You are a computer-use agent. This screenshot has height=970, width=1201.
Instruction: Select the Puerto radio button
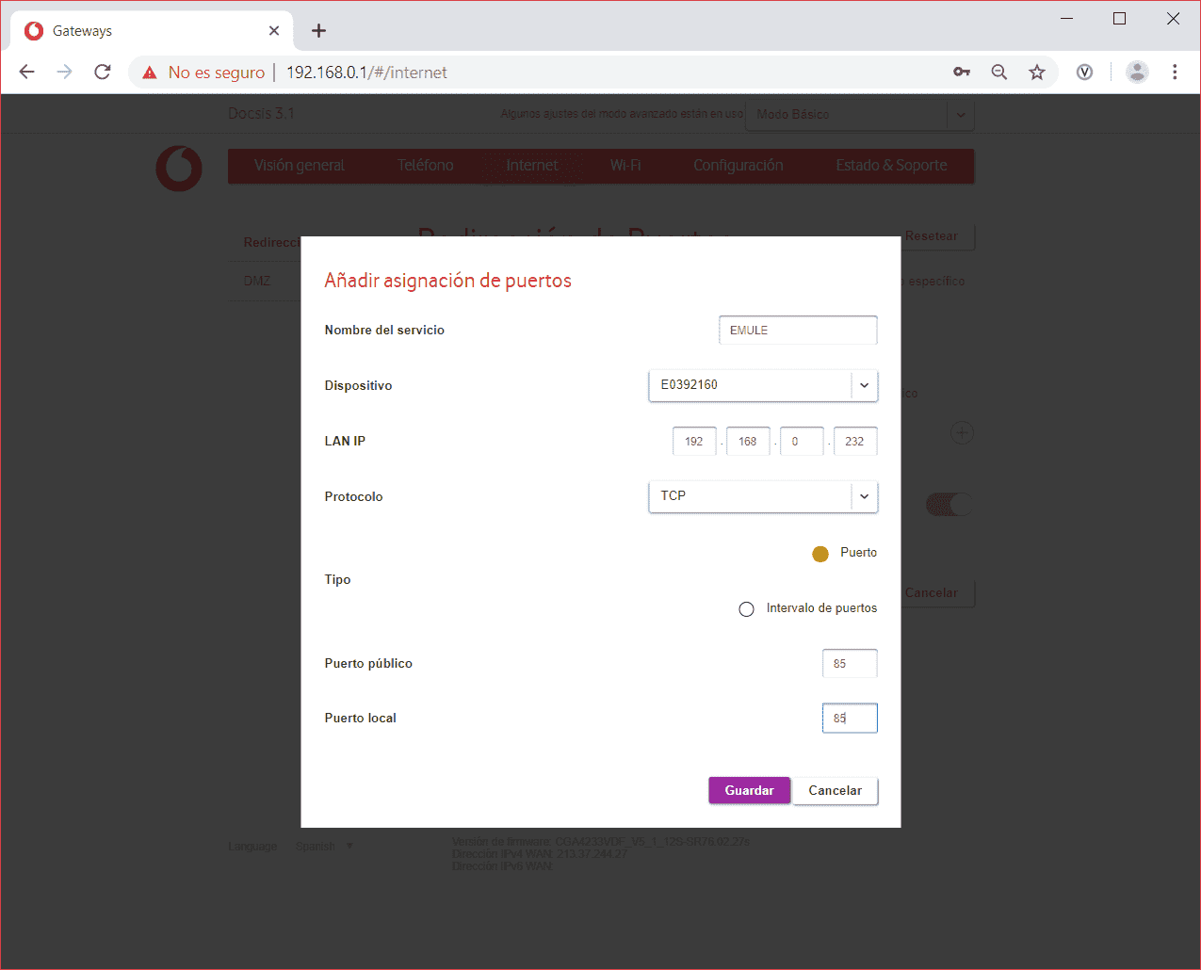pyautogui.click(x=820, y=554)
